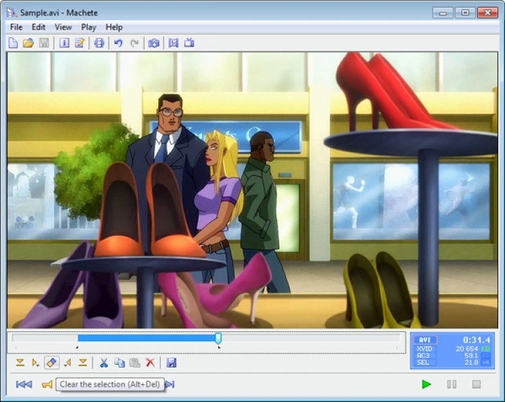The image size is (505, 402).
Task: Click the Clear the selection eraser icon
Action: (x=51, y=363)
